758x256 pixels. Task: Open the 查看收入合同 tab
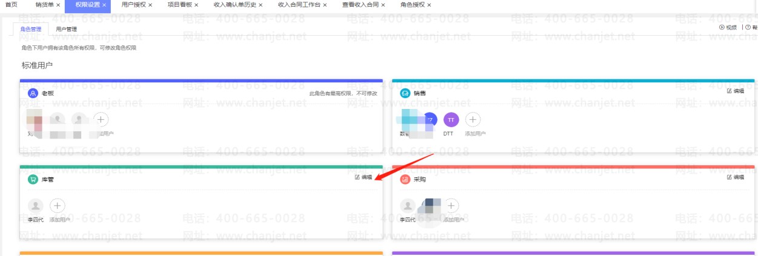[x=361, y=5]
